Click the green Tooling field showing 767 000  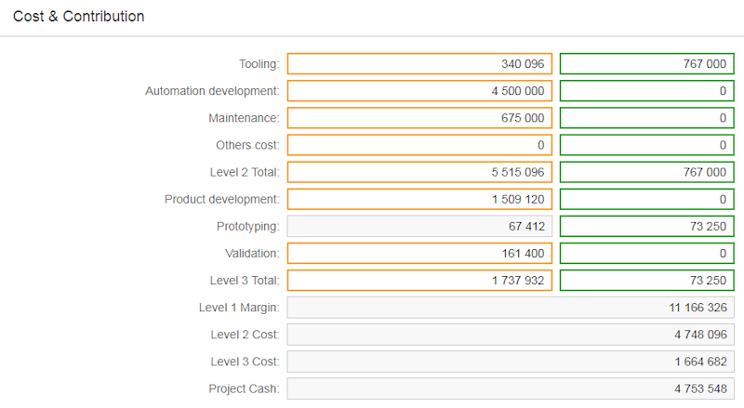[646, 64]
